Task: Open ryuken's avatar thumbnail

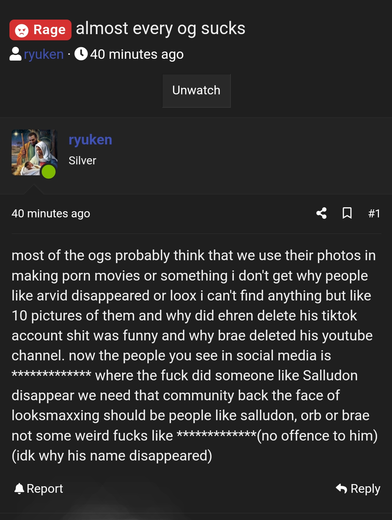Action: [x=34, y=152]
